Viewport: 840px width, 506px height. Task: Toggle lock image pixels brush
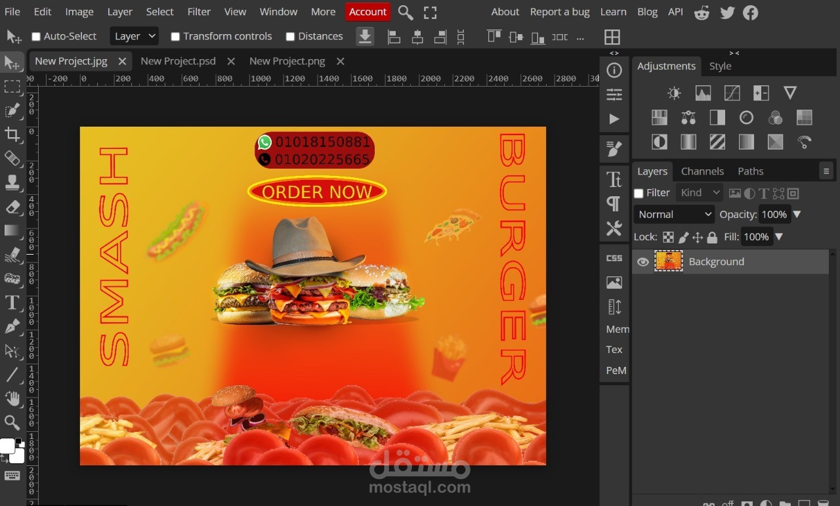(x=683, y=238)
